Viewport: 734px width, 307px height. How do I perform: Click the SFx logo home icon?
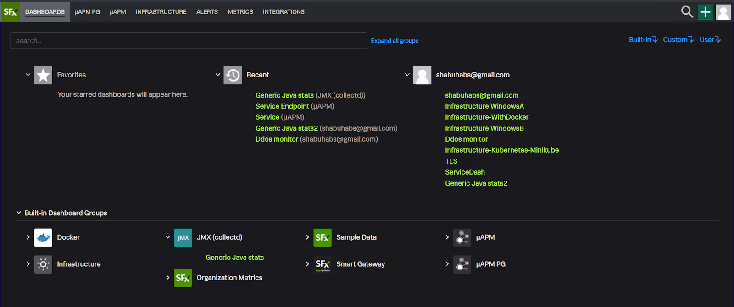[10, 12]
